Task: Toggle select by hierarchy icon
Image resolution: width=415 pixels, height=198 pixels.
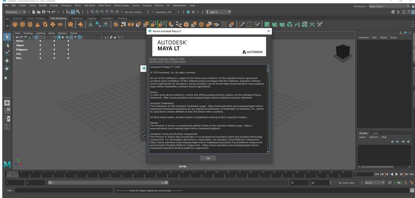Action: (68, 12)
